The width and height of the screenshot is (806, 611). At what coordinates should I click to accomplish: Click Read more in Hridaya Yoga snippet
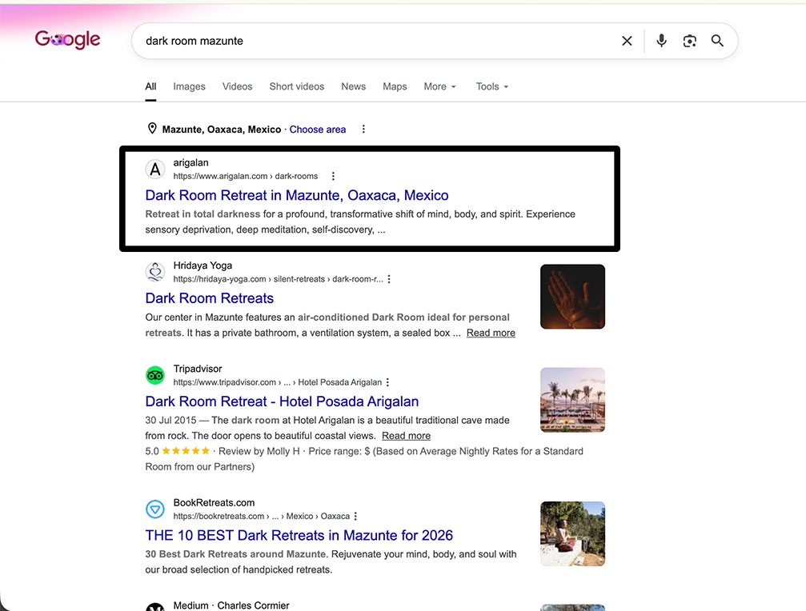pos(491,333)
